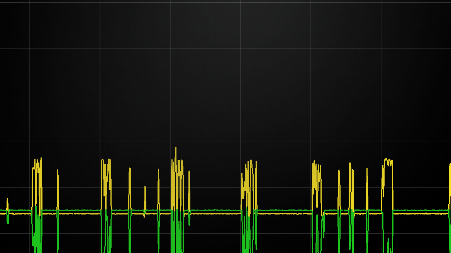Click the peak of the tallest yellow spike
The width and height of the screenshot is (451, 253).
pos(176,148)
